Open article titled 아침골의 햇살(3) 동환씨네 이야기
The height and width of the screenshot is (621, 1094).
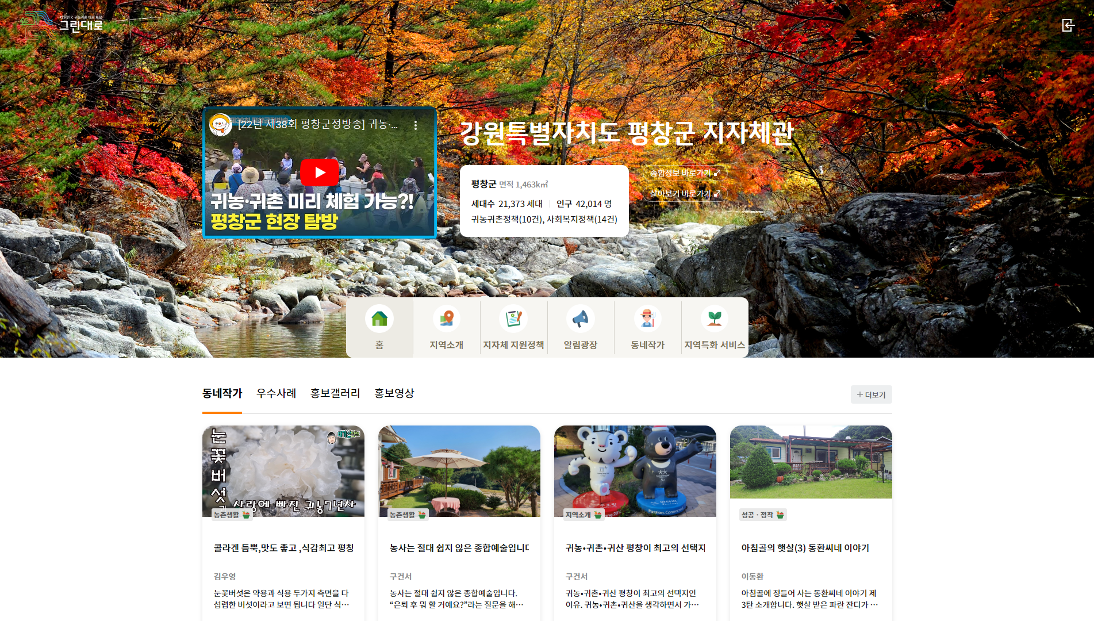pos(805,548)
